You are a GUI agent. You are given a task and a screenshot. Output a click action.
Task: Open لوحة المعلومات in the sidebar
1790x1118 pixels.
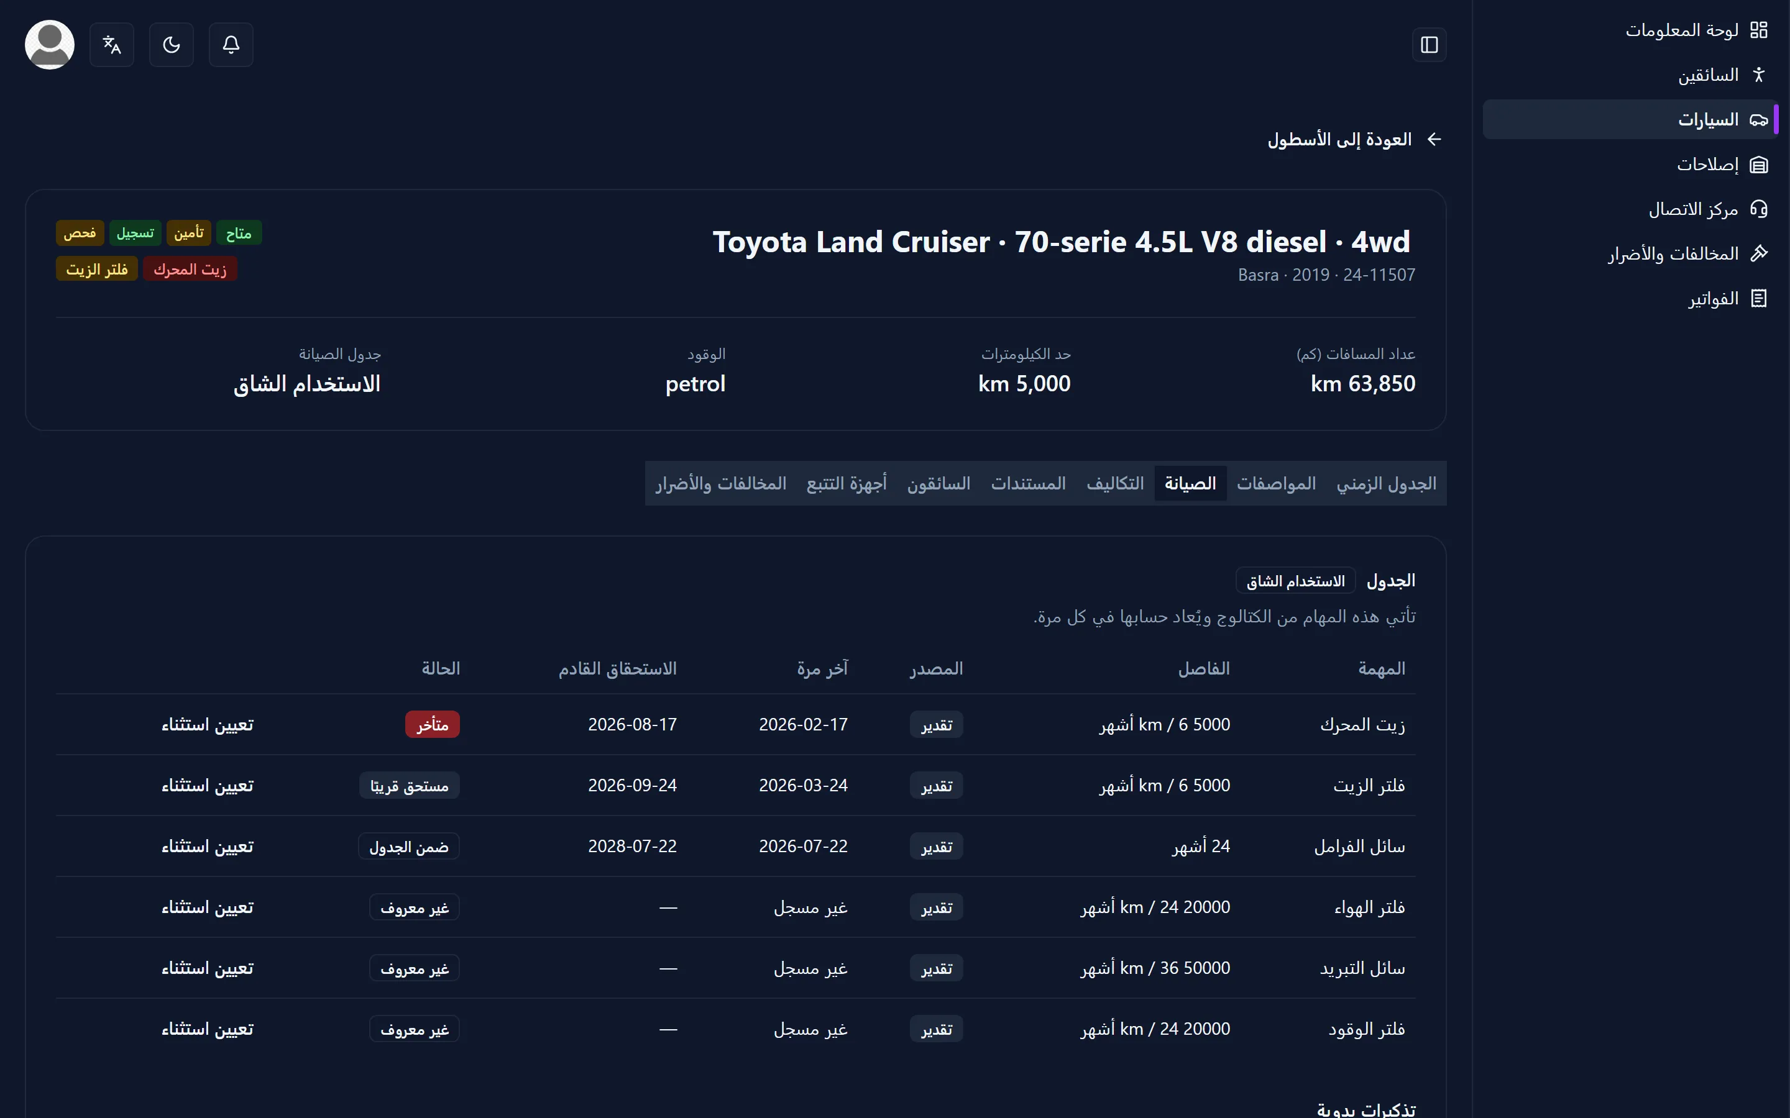coord(1682,30)
